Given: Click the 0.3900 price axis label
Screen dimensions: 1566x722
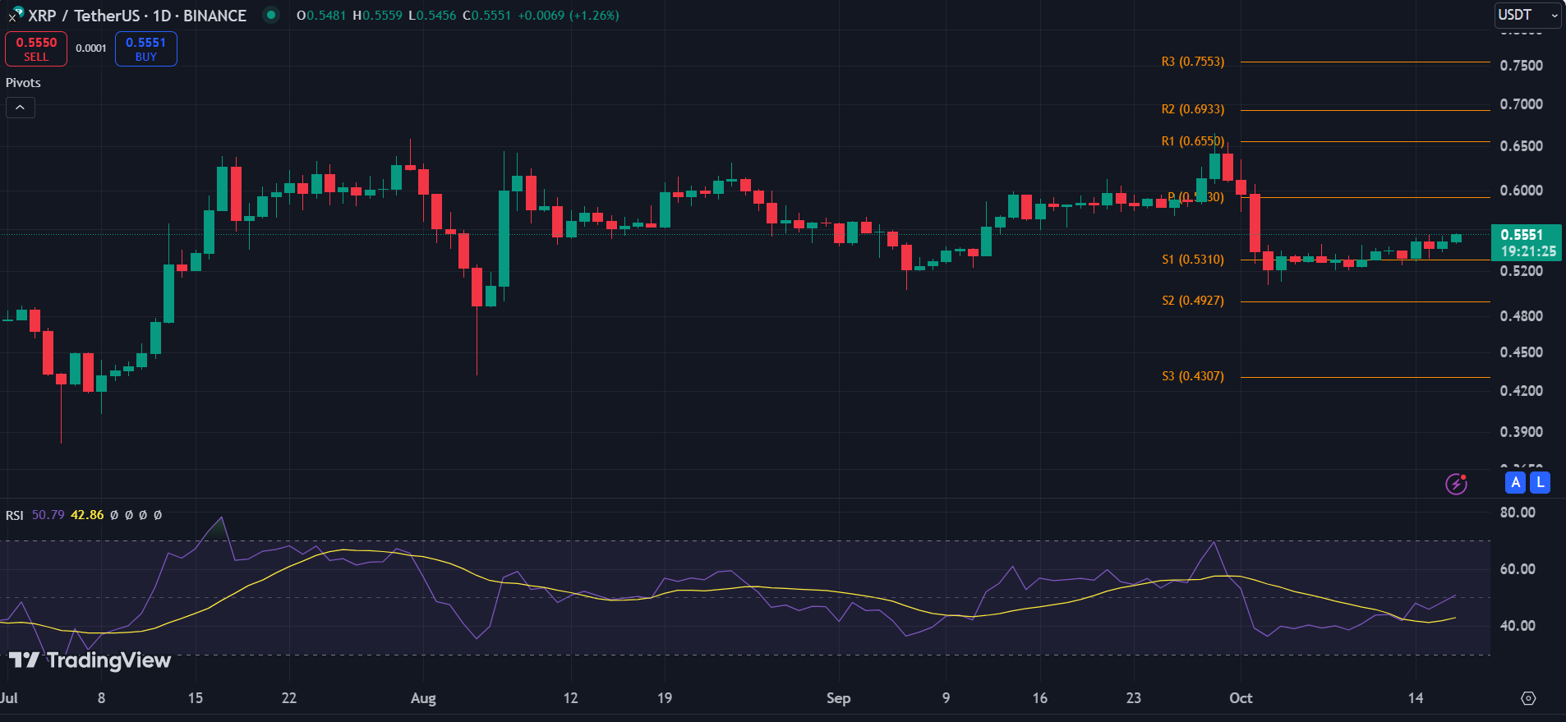Looking at the screenshot, I should [x=1521, y=432].
